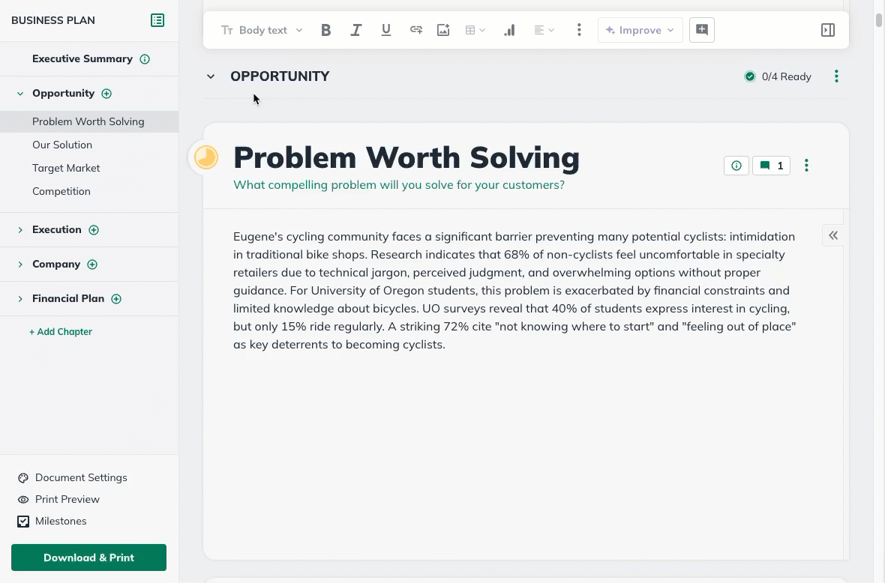The image size is (885, 583).
Task: Apply italic formatting
Action: [x=356, y=30]
